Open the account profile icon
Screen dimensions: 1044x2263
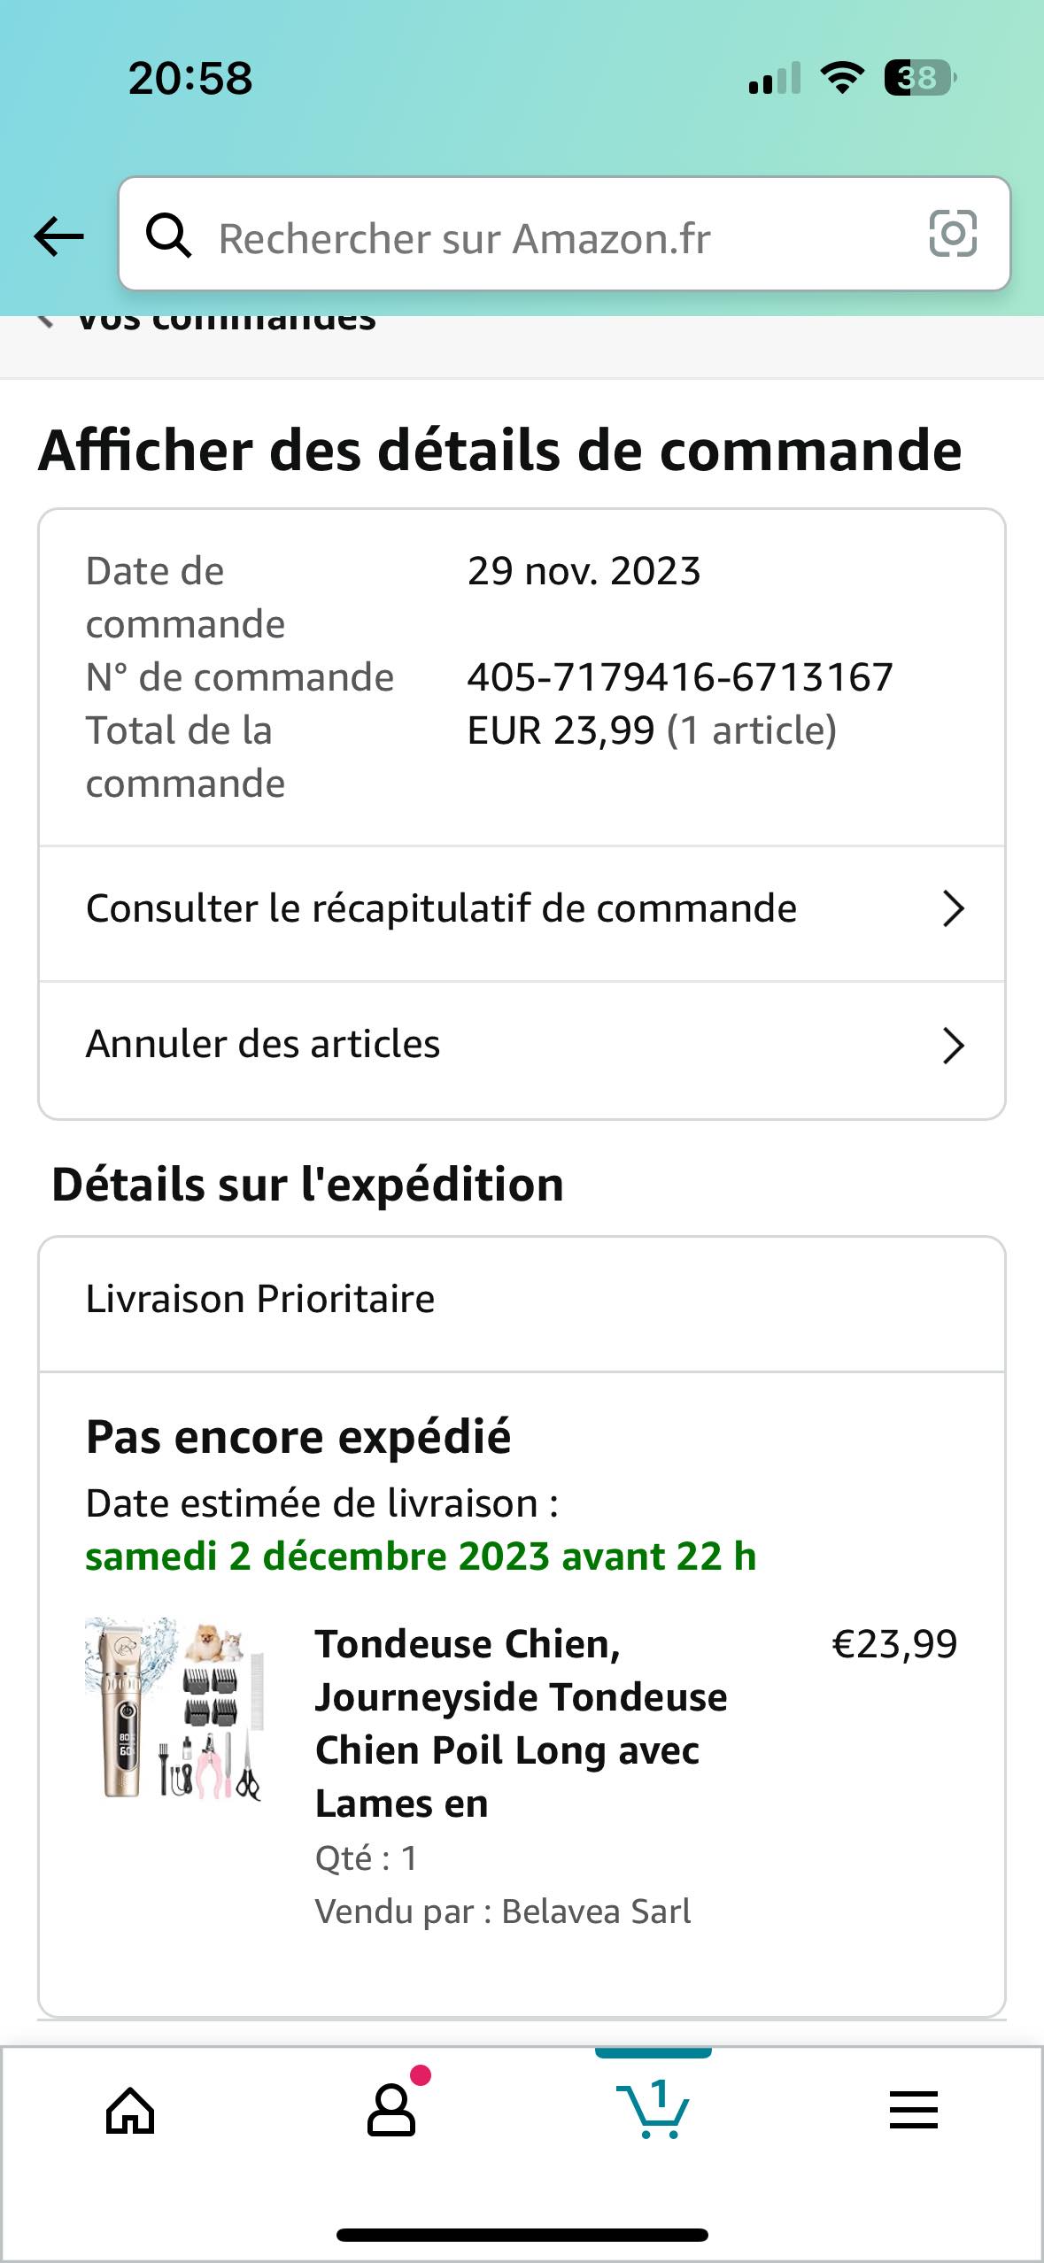tap(391, 2112)
